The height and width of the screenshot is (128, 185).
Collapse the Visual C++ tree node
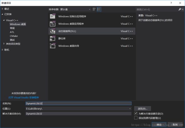point(4,20)
